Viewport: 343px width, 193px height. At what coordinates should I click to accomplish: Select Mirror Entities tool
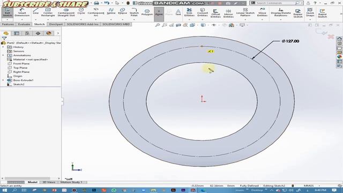click(228, 13)
